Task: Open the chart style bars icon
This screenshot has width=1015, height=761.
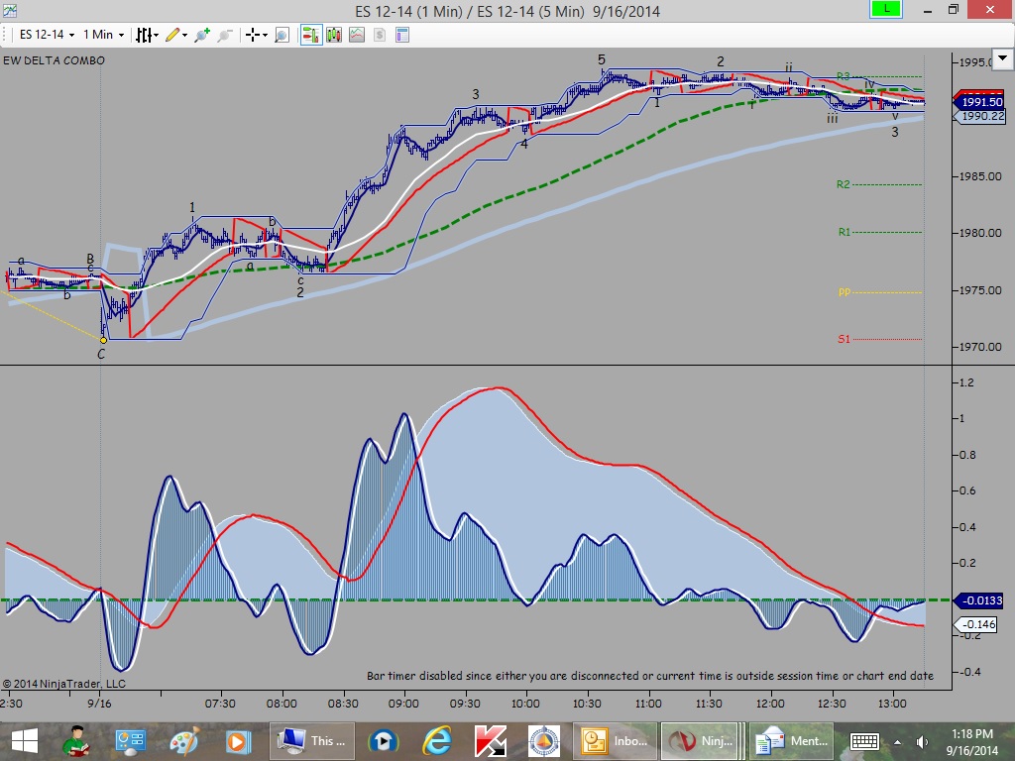Action: click(x=143, y=35)
